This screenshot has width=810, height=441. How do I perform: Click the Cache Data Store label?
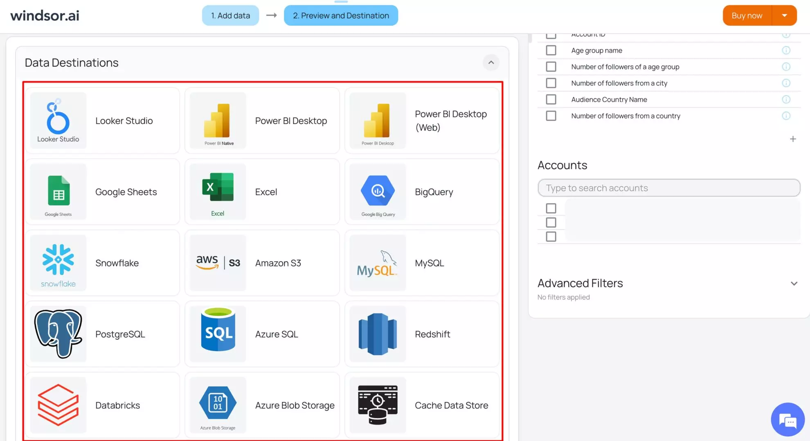(451, 405)
